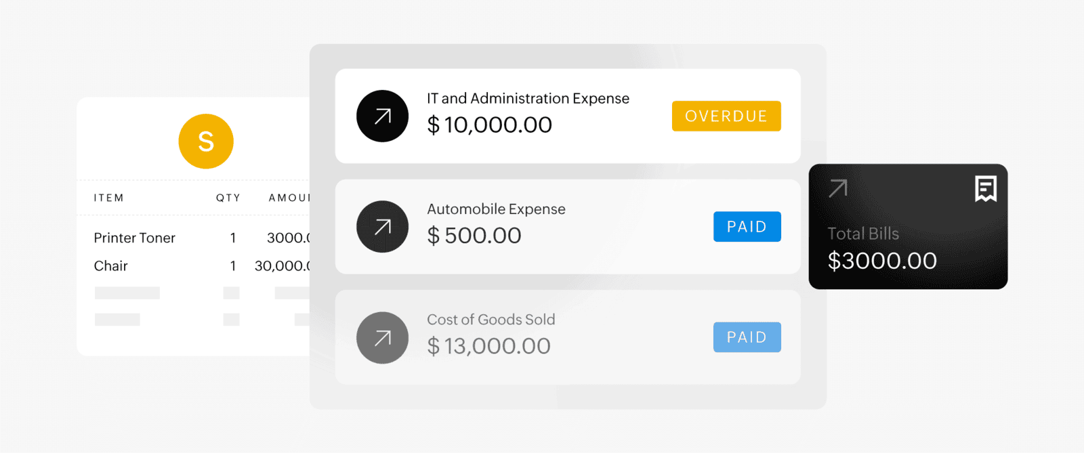The width and height of the screenshot is (1084, 453).
Task: Click the Chair item row
Action: pos(111,266)
